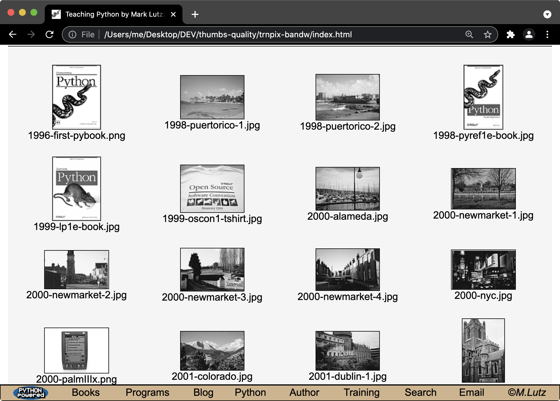The height and width of the screenshot is (401, 560).
Task: Bookmark page with star icon
Action: point(487,34)
